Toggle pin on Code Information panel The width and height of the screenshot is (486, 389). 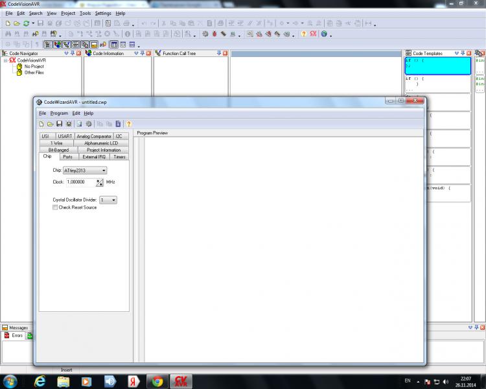click(x=143, y=53)
